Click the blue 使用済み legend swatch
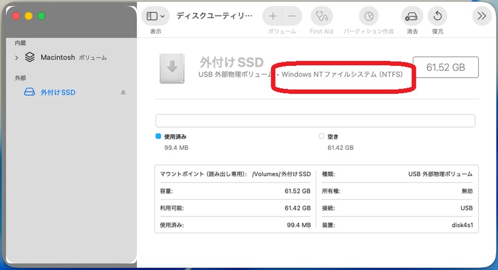The width and height of the screenshot is (498, 270). pos(158,136)
